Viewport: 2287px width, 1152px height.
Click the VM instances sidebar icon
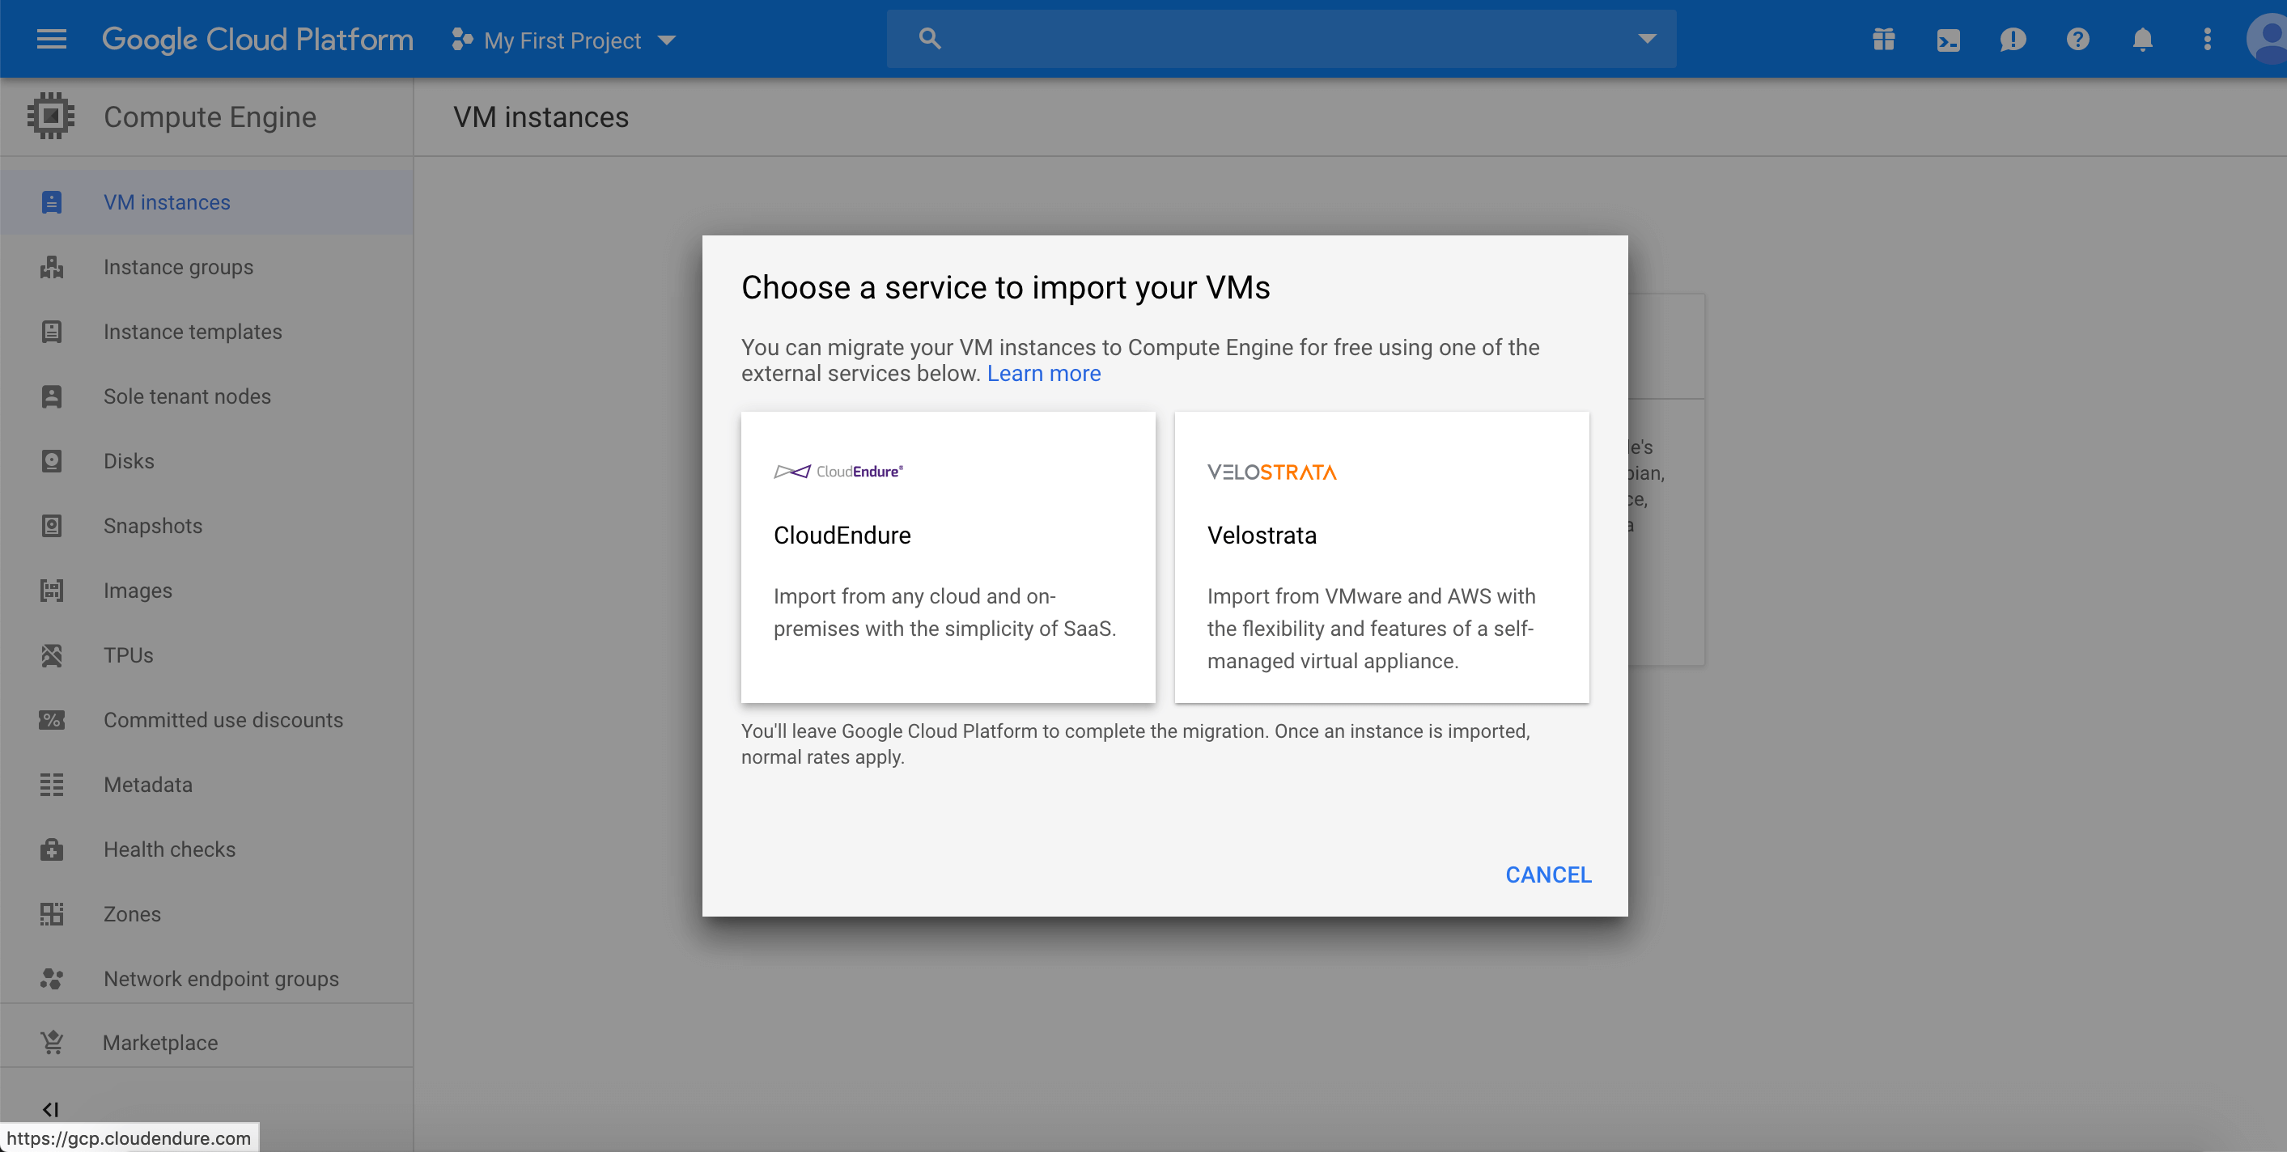52,202
